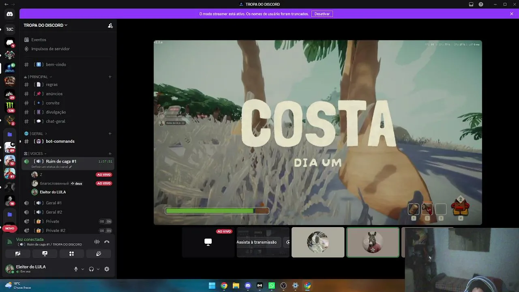Click the Windows Start button
Image resolution: width=519 pixels, height=292 pixels.
point(212,286)
